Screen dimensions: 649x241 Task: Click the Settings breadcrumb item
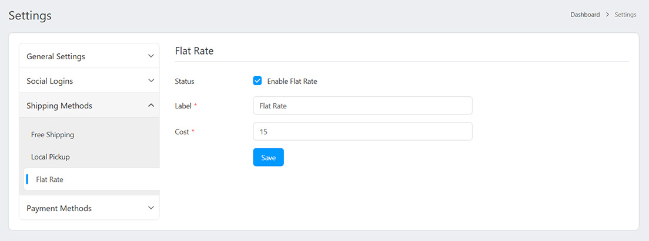(625, 15)
